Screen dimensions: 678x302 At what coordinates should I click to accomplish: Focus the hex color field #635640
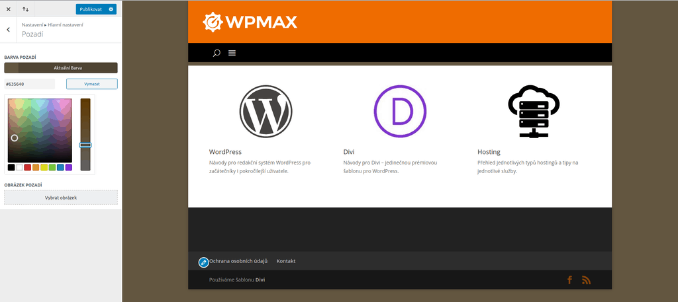(30, 84)
